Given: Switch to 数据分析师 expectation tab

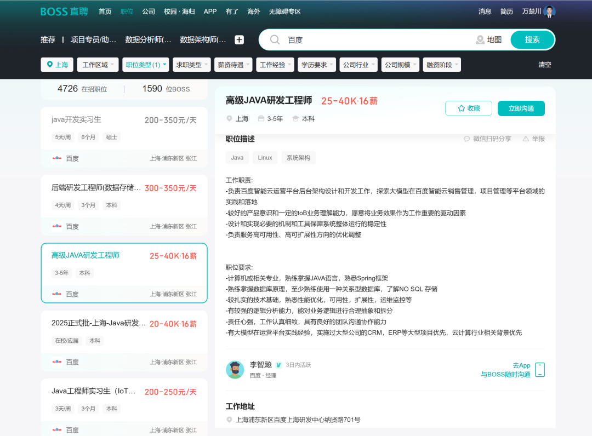Looking at the screenshot, I should click(x=148, y=39).
